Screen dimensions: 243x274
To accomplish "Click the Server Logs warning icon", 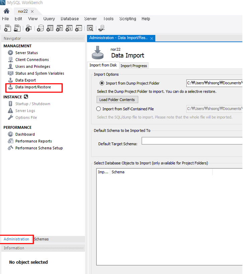I will click(x=10, y=110).
